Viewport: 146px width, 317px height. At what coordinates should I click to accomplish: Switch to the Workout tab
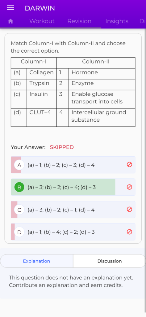point(42,21)
